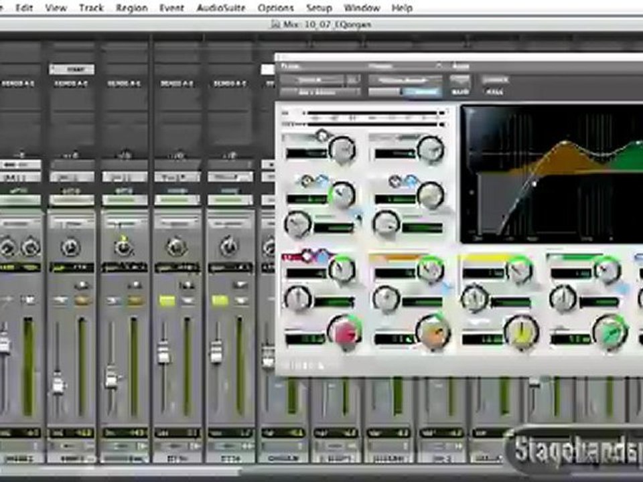Screen dimensions: 643x482
Task: Click the orange LMF gain knob
Action: tap(433, 333)
